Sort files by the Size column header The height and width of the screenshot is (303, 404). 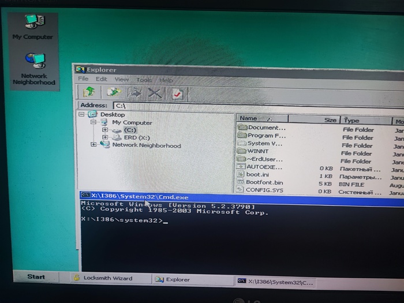point(330,120)
